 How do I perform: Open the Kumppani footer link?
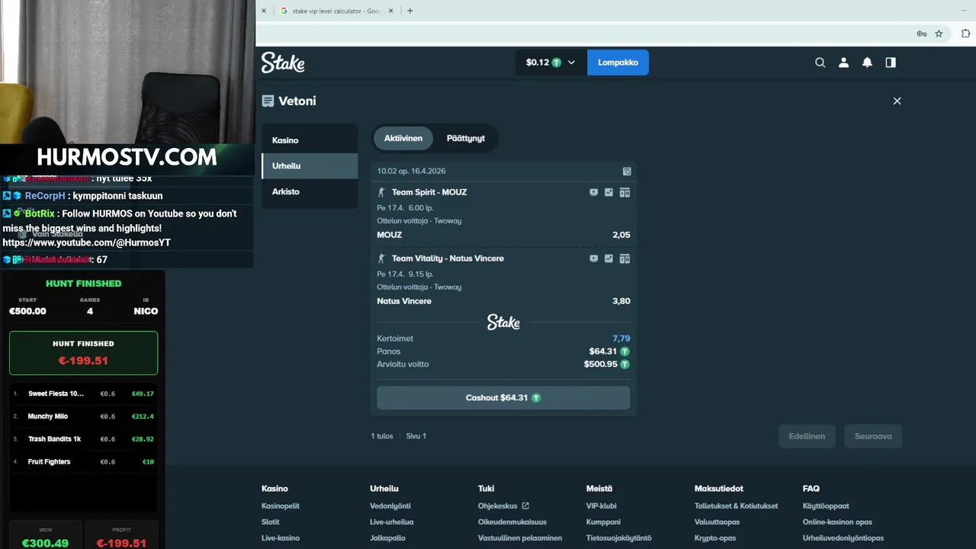tap(603, 522)
